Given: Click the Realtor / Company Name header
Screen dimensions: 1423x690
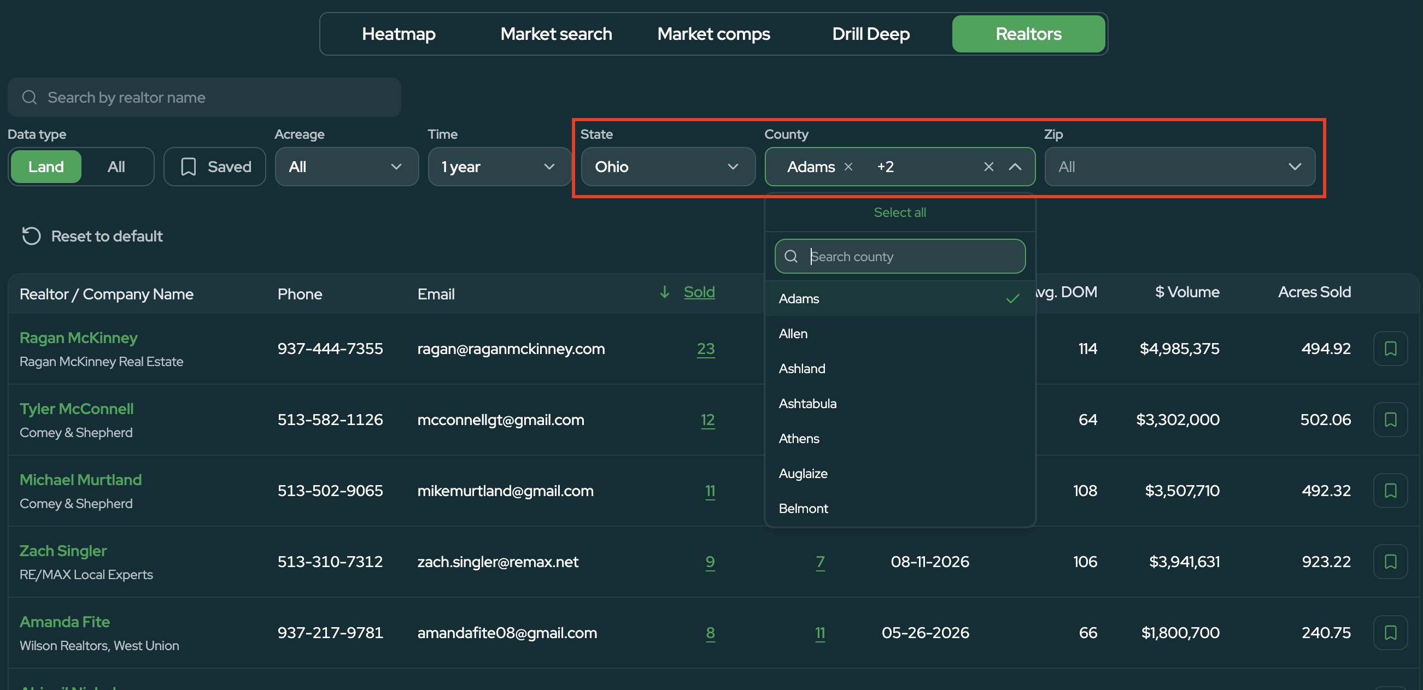Looking at the screenshot, I should coord(106,294).
